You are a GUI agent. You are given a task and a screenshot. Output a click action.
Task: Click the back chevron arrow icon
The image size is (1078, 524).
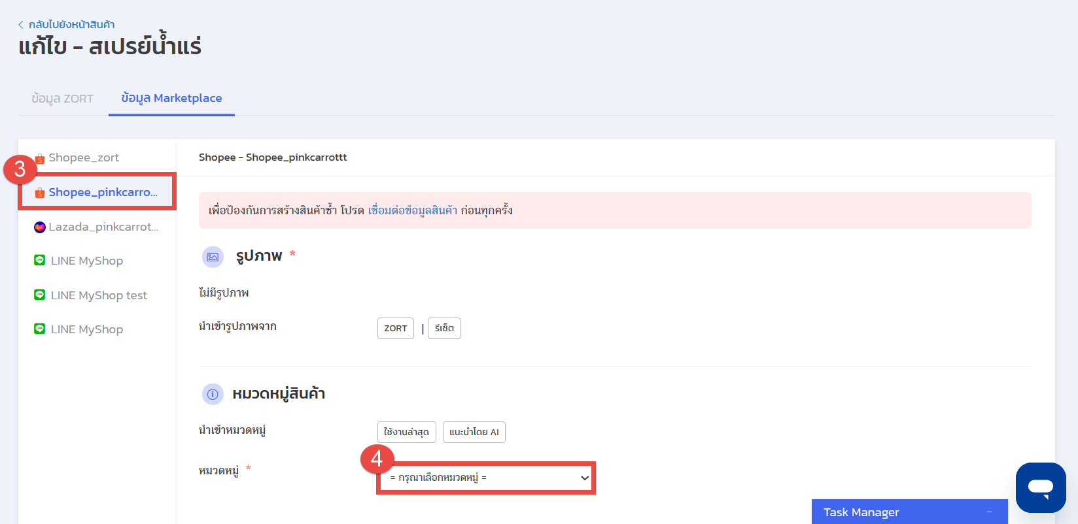point(21,25)
